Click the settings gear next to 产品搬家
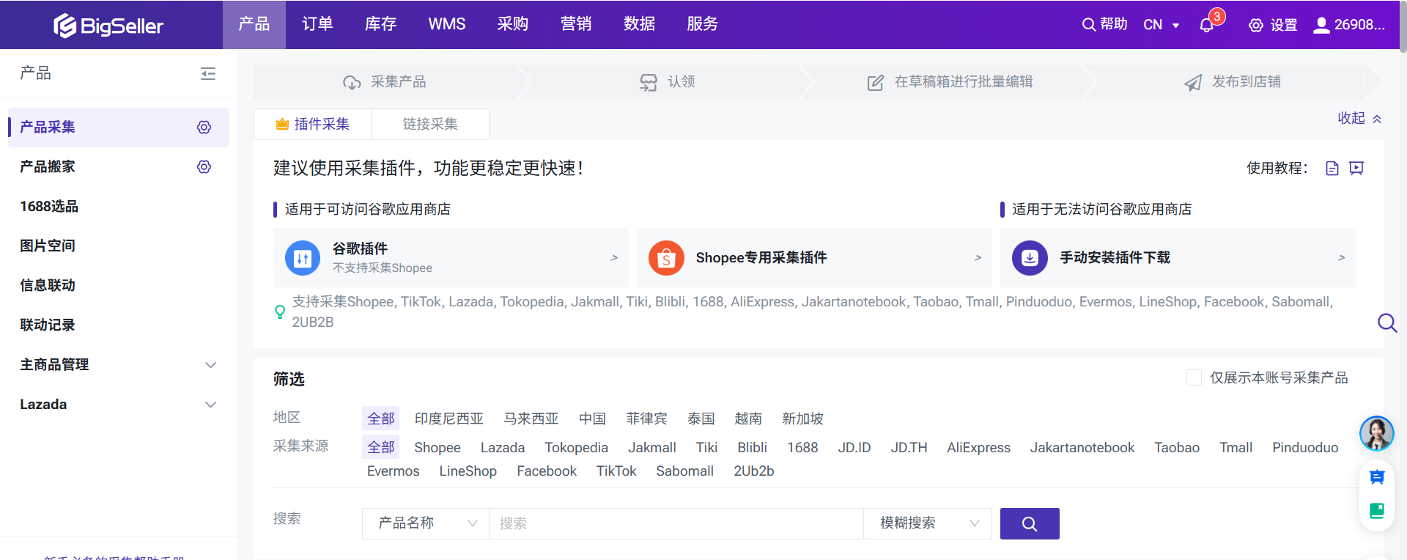Image resolution: width=1407 pixels, height=560 pixels. pos(204,167)
